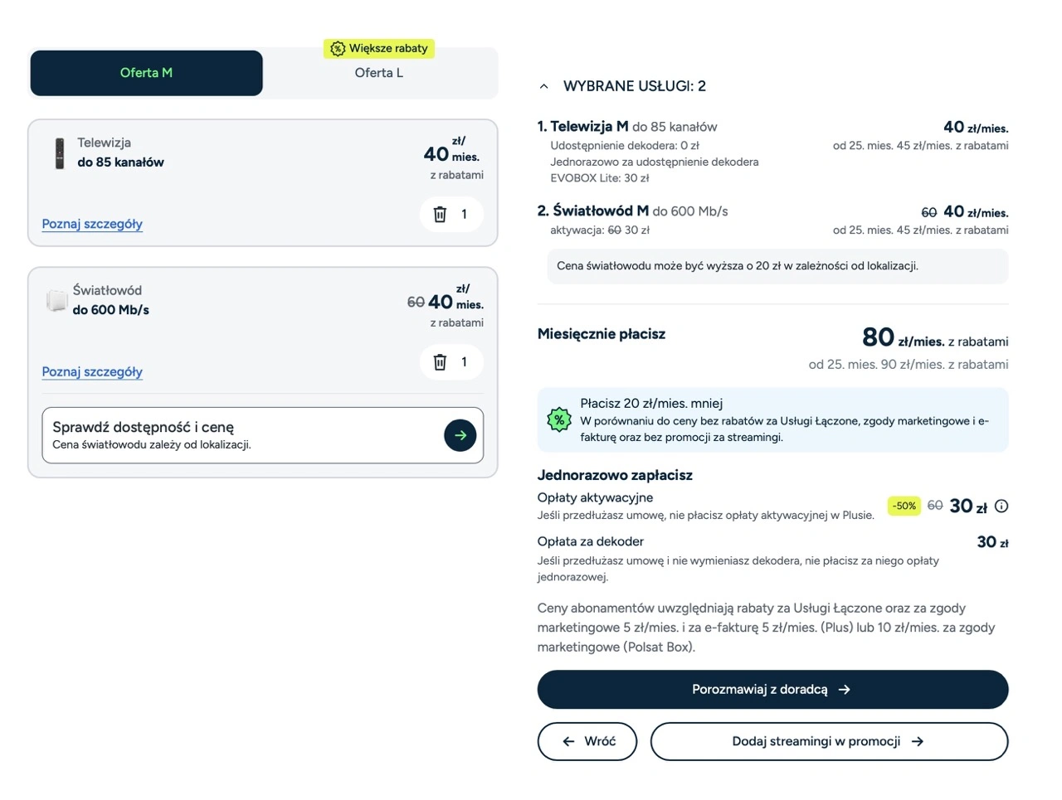Open Poznaj szczegóły link for Telewizja

pos(92,224)
